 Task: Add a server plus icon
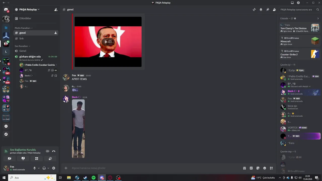coord(6,126)
